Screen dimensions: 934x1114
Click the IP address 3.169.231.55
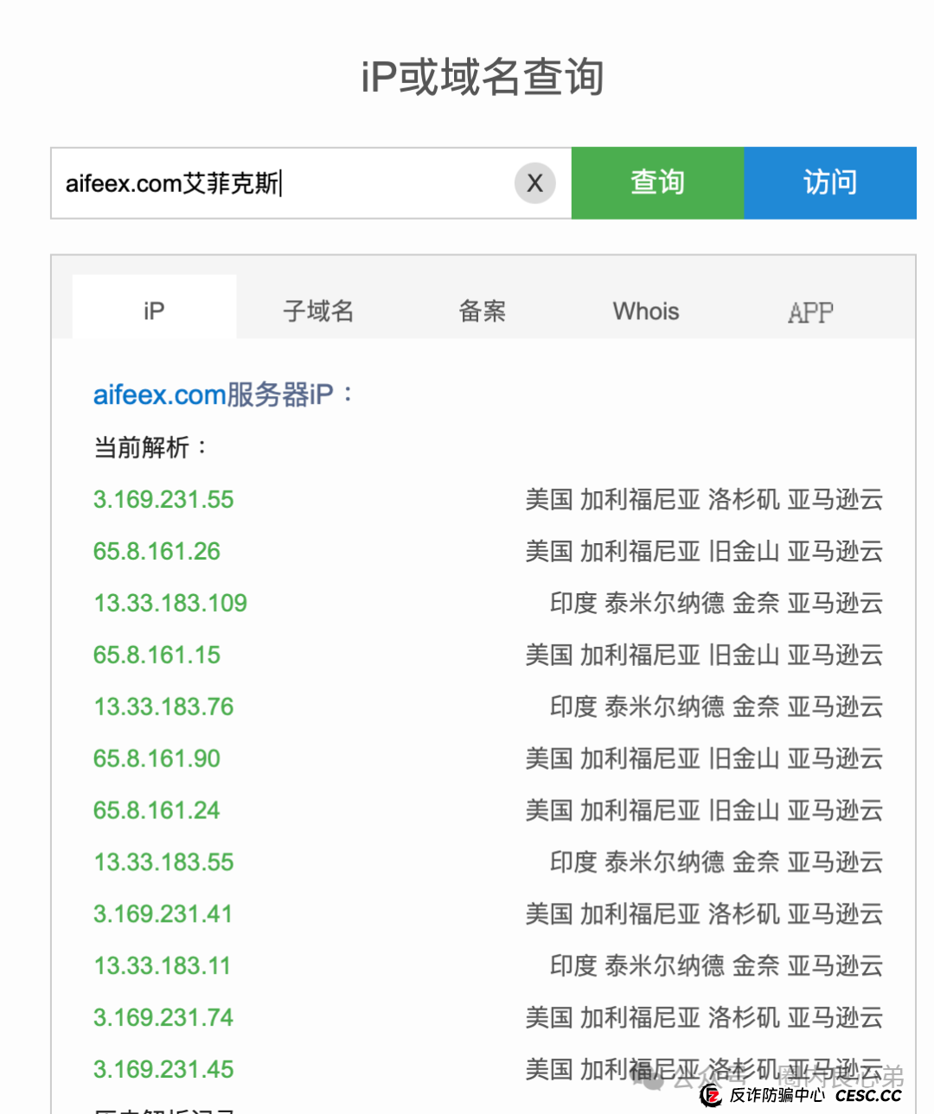point(163,499)
